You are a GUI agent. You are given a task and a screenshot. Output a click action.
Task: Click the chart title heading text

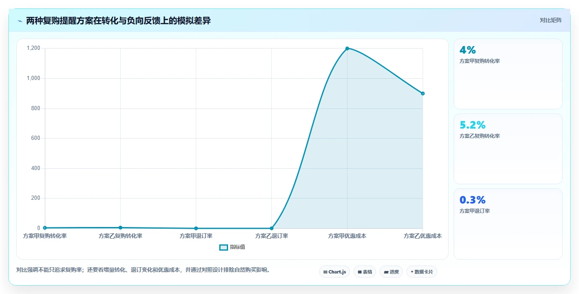click(x=118, y=21)
